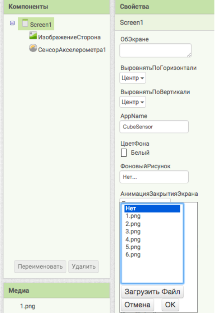
Task: Select ИзображениеСторона in component tree
Action: (x=69, y=38)
